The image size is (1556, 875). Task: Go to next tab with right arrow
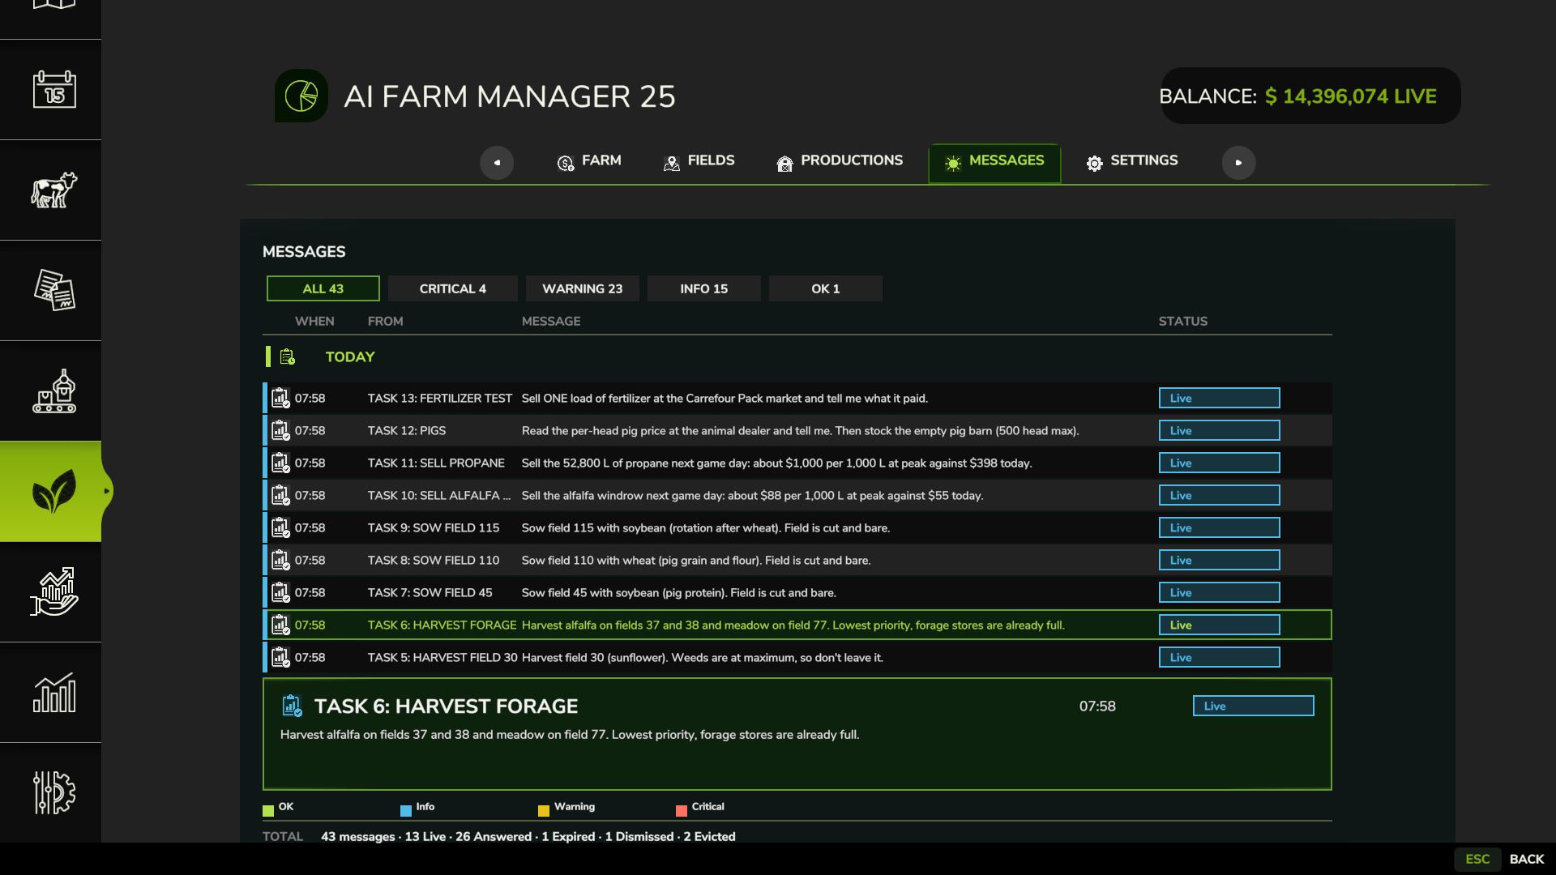[x=1238, y=163]
